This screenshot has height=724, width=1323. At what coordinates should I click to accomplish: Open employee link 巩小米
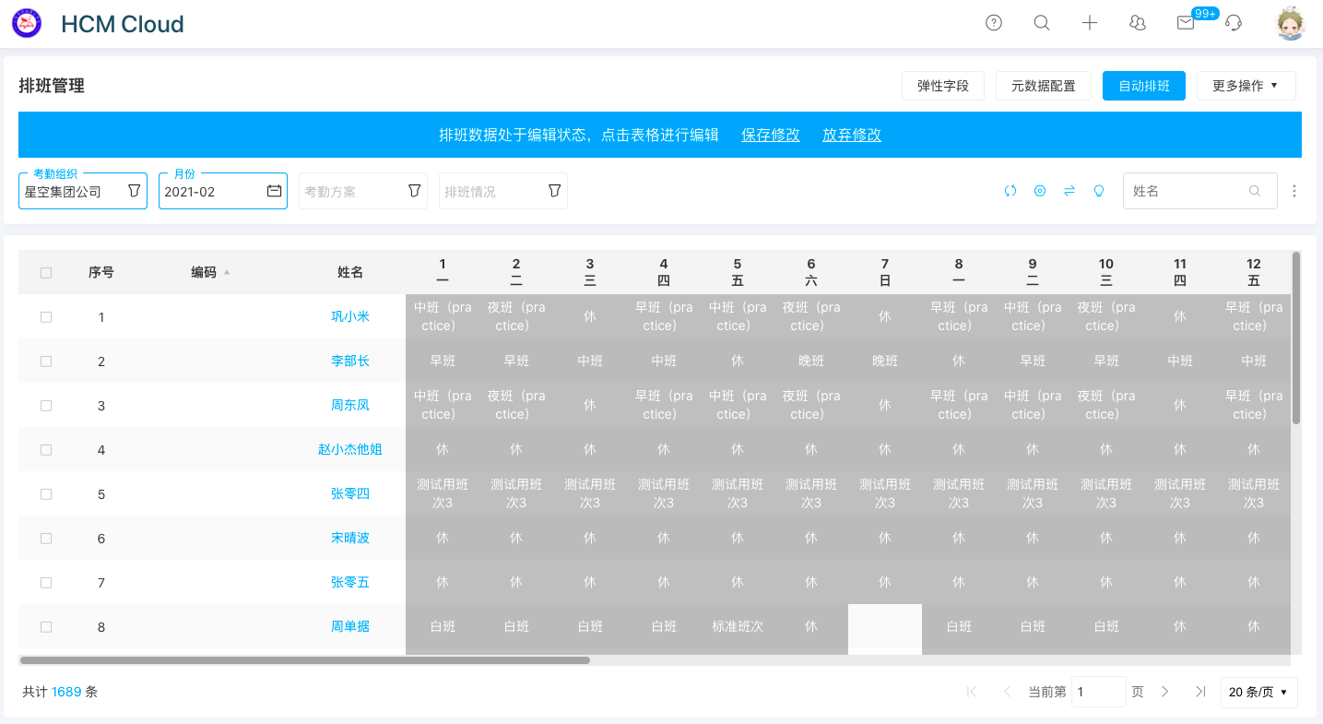[350, 316]
